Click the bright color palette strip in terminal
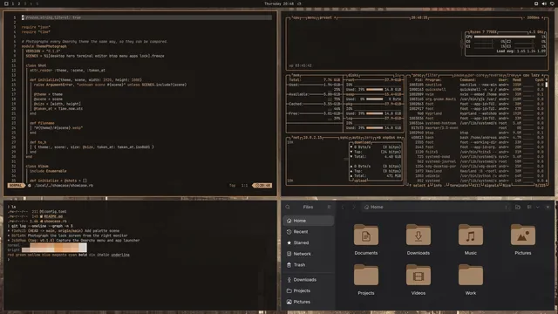This screenshot has width=558, height=314. 54,250
